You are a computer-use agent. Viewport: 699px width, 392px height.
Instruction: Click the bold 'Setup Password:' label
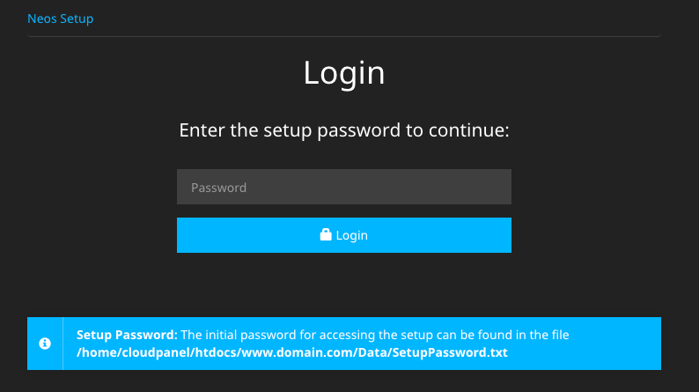(x=127, y=335)
